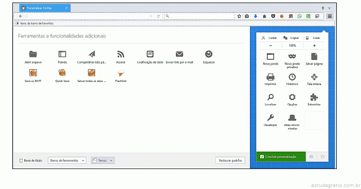Click the Tela inteira icon
Image resolution: width=361 pixels, height=189 pixels.
coord(314,77)
